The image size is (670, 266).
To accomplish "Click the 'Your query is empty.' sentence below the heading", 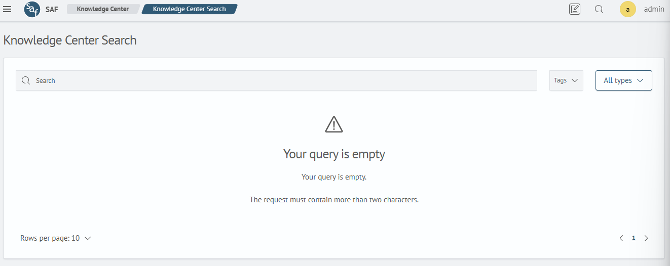I will (334, 177).
